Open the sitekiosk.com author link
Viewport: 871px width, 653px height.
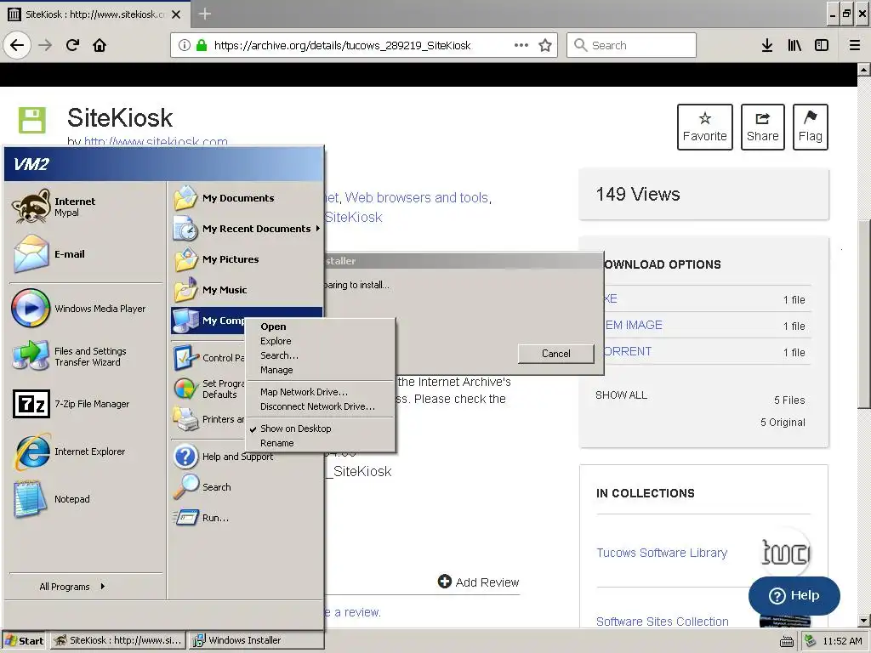coord(156,142)
